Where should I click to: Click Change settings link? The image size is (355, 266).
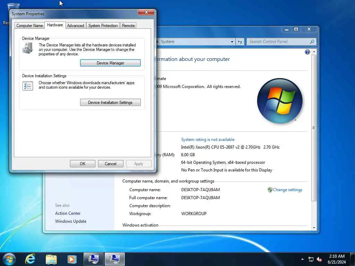click(287, 190)
